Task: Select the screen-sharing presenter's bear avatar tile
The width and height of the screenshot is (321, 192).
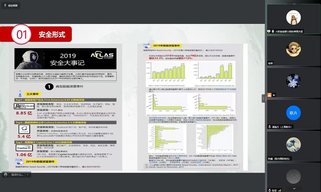Action: click(x=293, y=19)
